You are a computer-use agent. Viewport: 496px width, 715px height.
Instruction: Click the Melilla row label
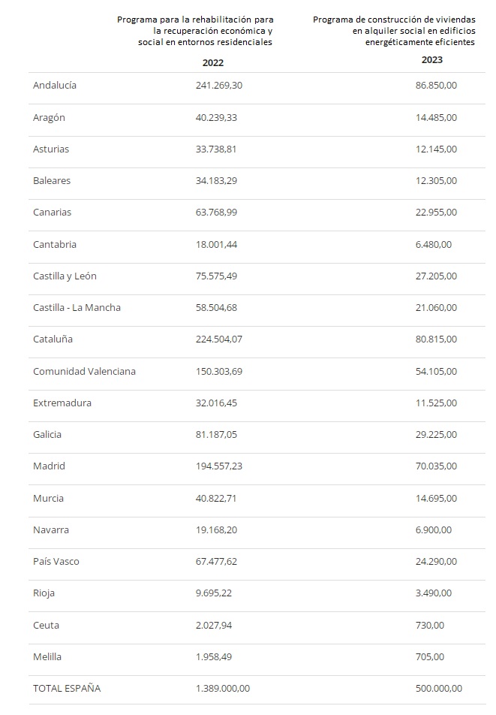click(x=47, y=657)
